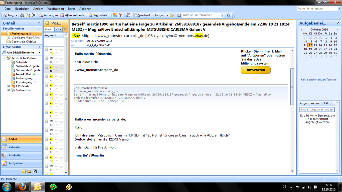
Task: Open the navigation pane configure-buttons arrow
Action: pyautogui.click(x=40, y=171)
